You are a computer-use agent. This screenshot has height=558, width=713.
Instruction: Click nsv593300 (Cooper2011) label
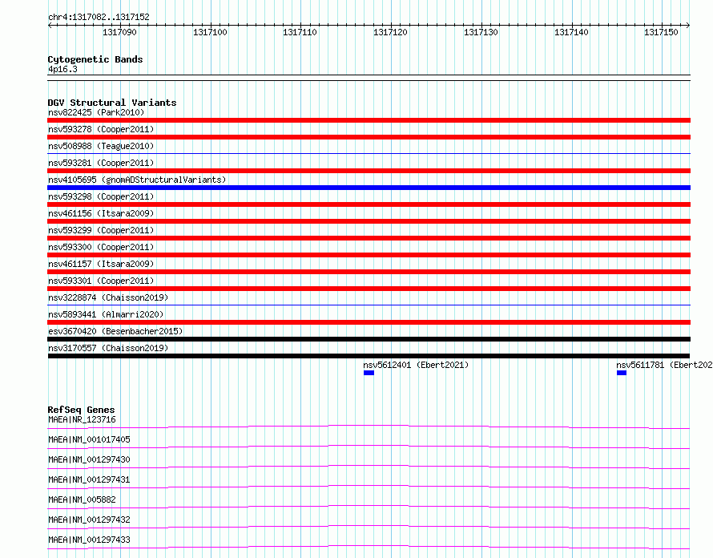(101, 247)
